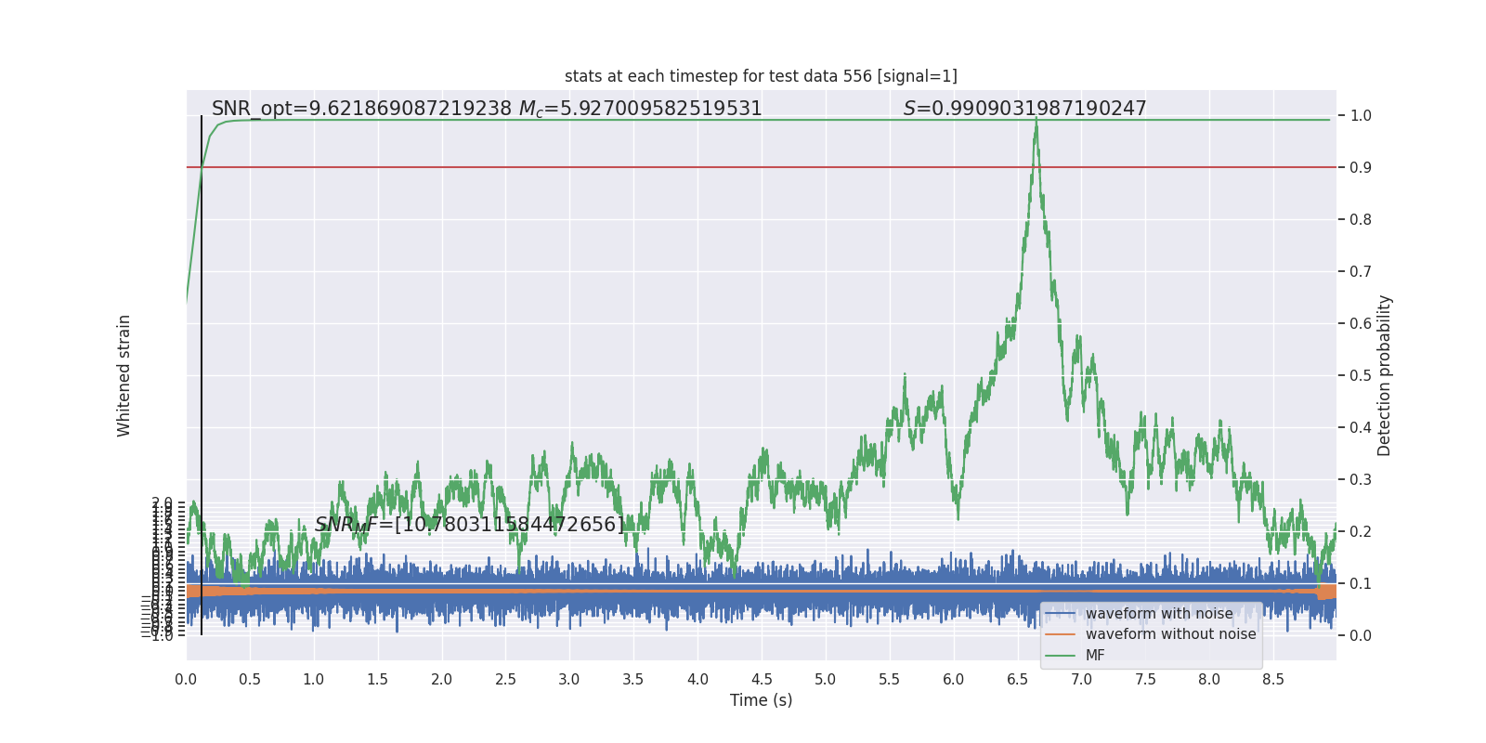The width and height of the screenshot is (1486, 743).
Task: Click the x-axis tick label 5.0
Action: tap(826, 680)
